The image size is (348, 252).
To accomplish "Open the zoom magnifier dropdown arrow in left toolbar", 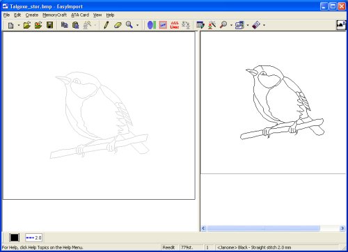I will [x=138, y=25].
